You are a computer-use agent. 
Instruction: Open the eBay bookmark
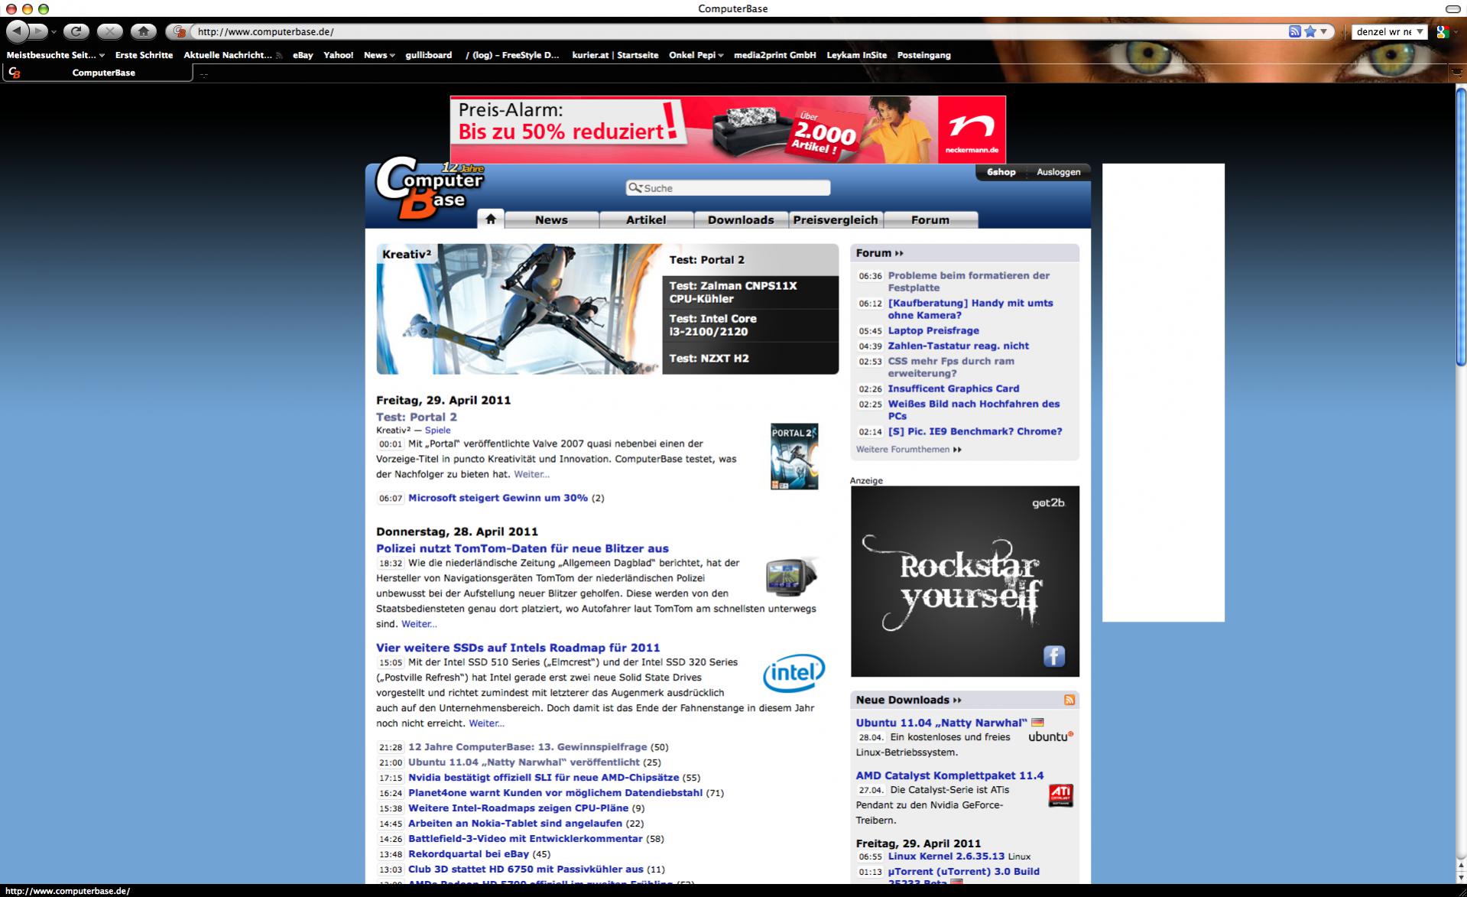[303, 55]
